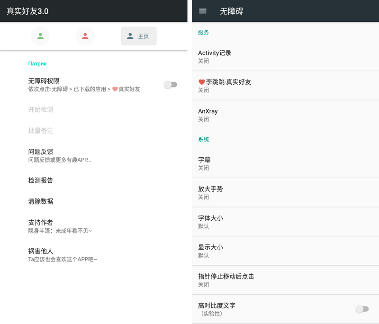Click 祸害他人 to share the app
This screenshot has height=324, width=379.
point(39,251)
